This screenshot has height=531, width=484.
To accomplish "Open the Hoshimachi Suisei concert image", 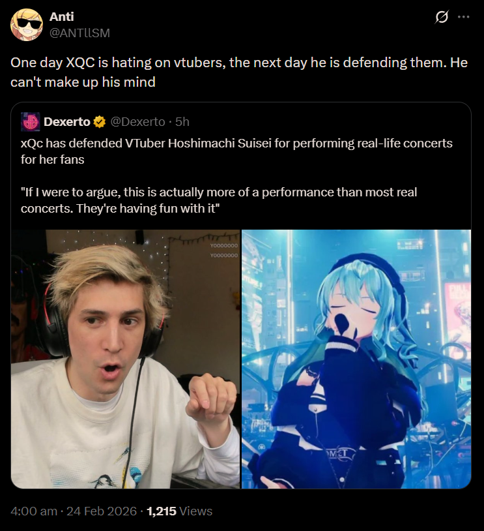I will click(356, 359).
